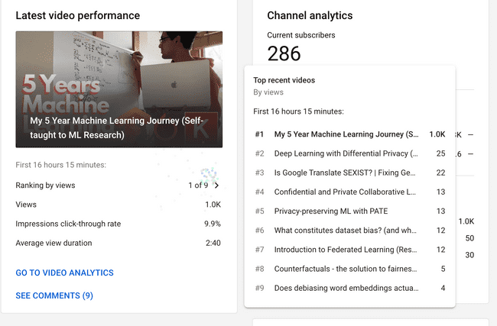Click the video title overlay on thumbnail

tap(117, 127)
